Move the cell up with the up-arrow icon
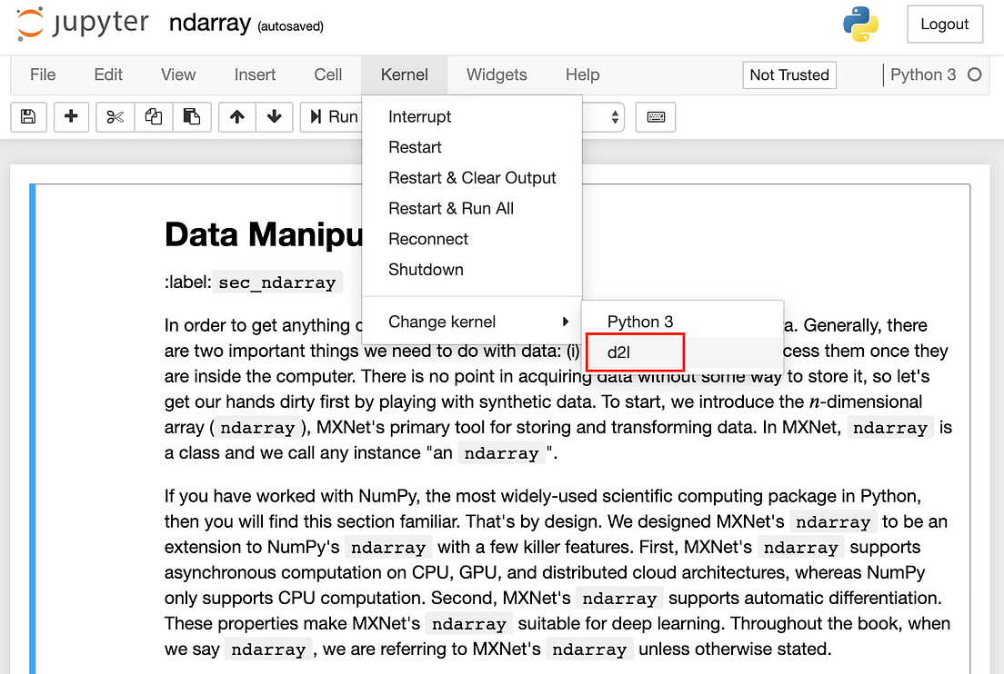This screenshot has width=1004, height=674. click(236, 116)
